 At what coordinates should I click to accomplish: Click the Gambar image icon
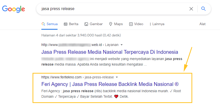[x=86, y=24]
